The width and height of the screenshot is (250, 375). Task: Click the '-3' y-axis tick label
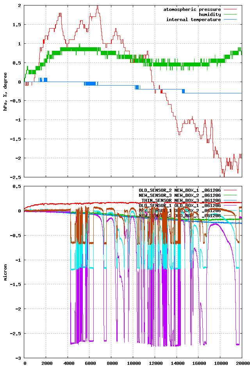click(18, 358)
